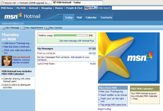Click the 2MB mailbox size text
Viewport: 163px width, 111px height.
click(90, 35)
